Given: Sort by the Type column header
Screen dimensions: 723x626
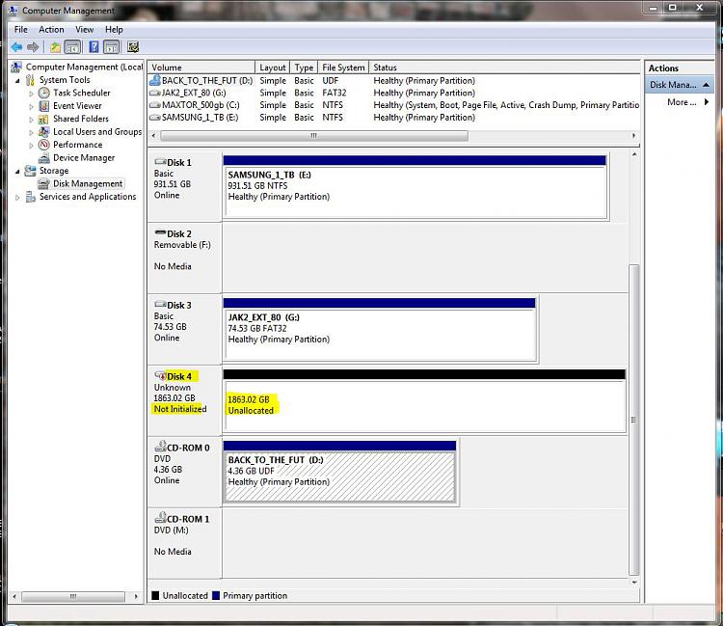Looking at the screenshot, I should 304,68.
